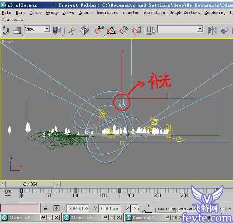Click the keyframe marker at frame 0

[x=21, y=191]
